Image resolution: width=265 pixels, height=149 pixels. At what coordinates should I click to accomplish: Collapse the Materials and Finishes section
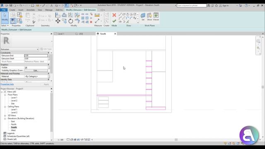click(x=48, y=74)
